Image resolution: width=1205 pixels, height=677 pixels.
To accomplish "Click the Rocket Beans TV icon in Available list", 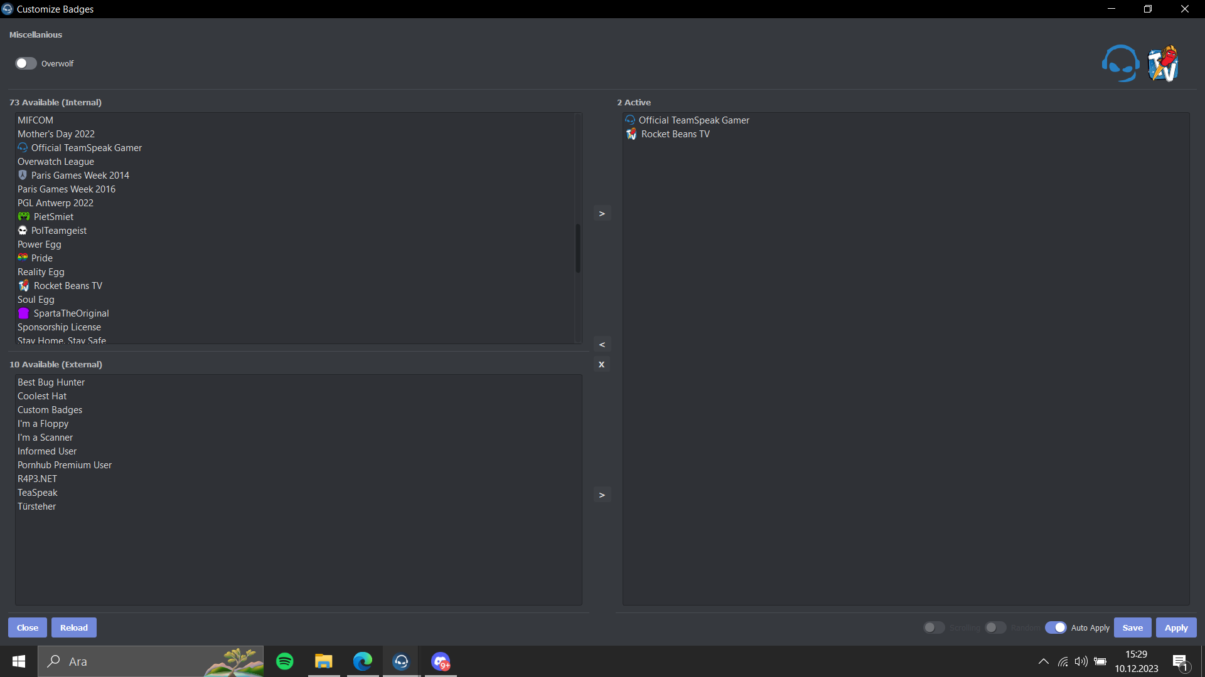I will coord(24,285).
